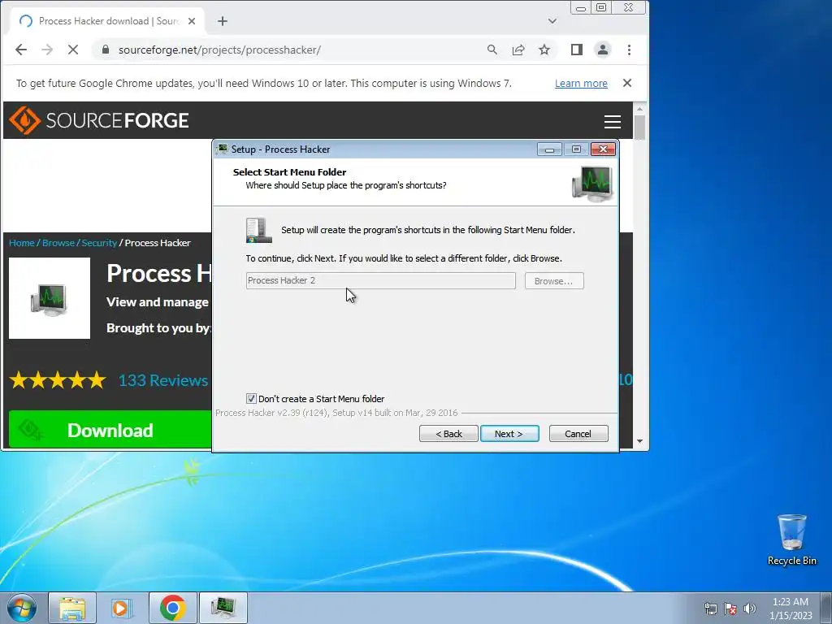
Task: Click the Action Center flag icon
Action: click(x=730, y=609)
